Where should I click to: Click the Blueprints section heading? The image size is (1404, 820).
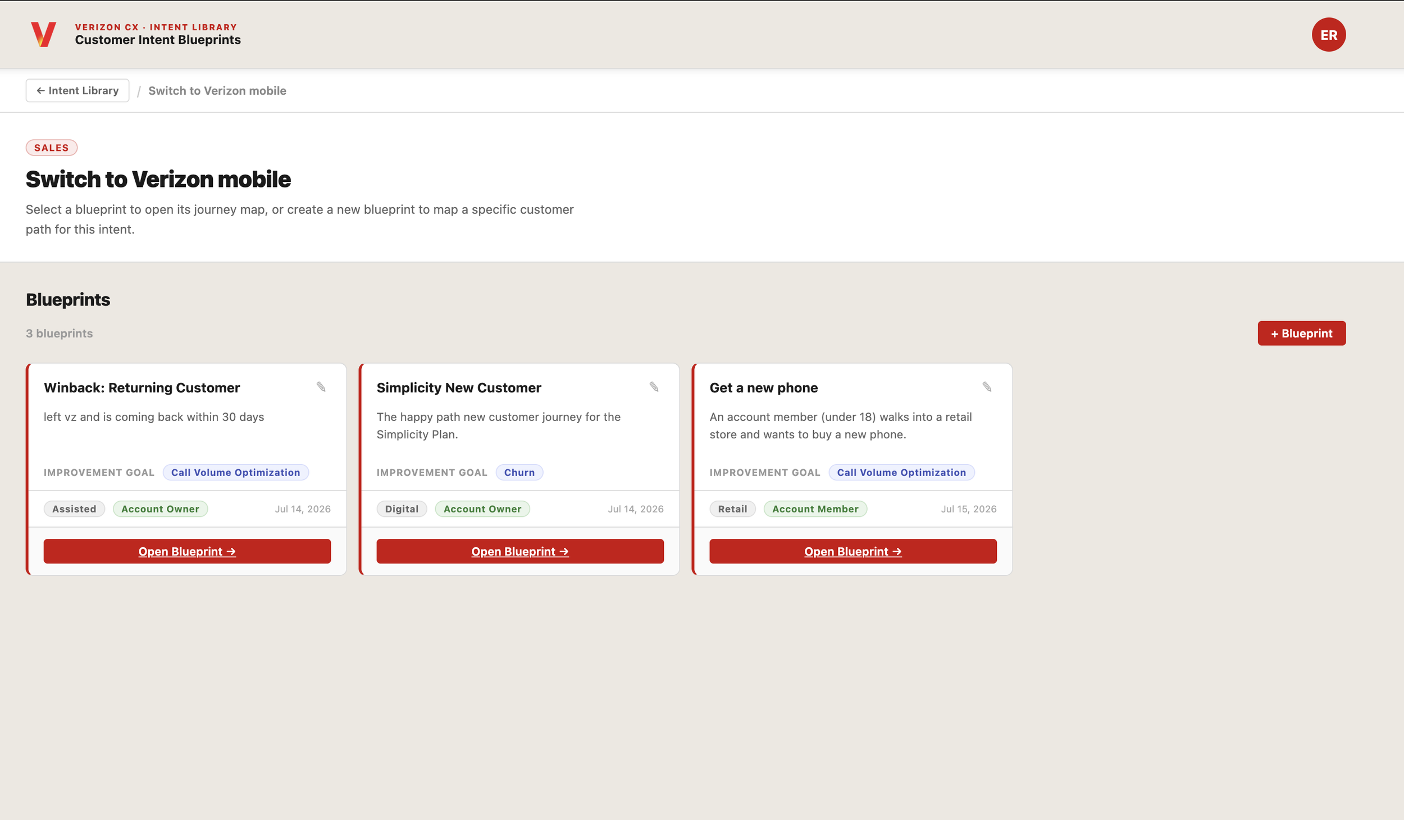point(68,300)
